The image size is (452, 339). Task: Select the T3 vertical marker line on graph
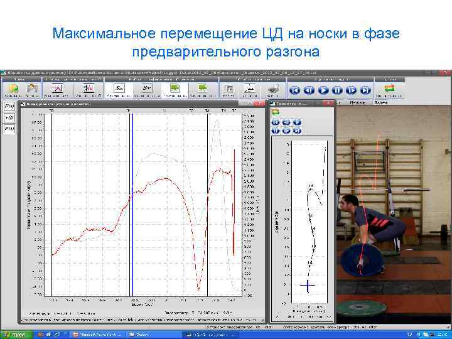208,205
